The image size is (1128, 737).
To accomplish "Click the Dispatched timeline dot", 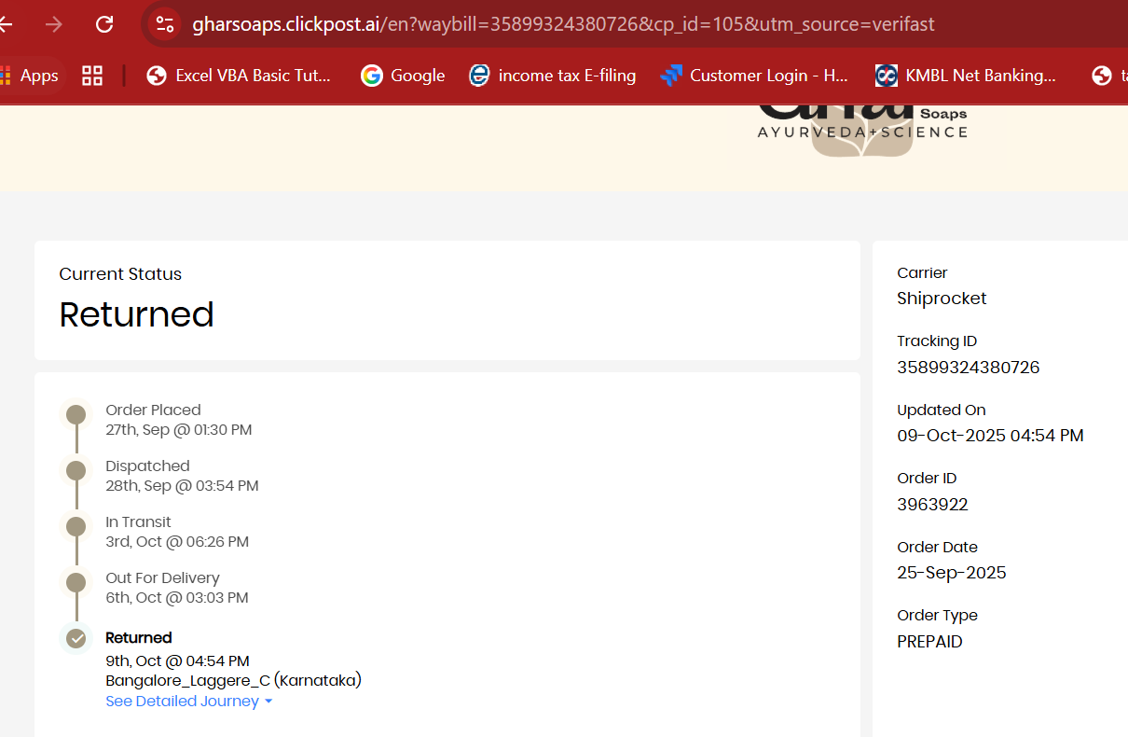I will pos(76,470).
